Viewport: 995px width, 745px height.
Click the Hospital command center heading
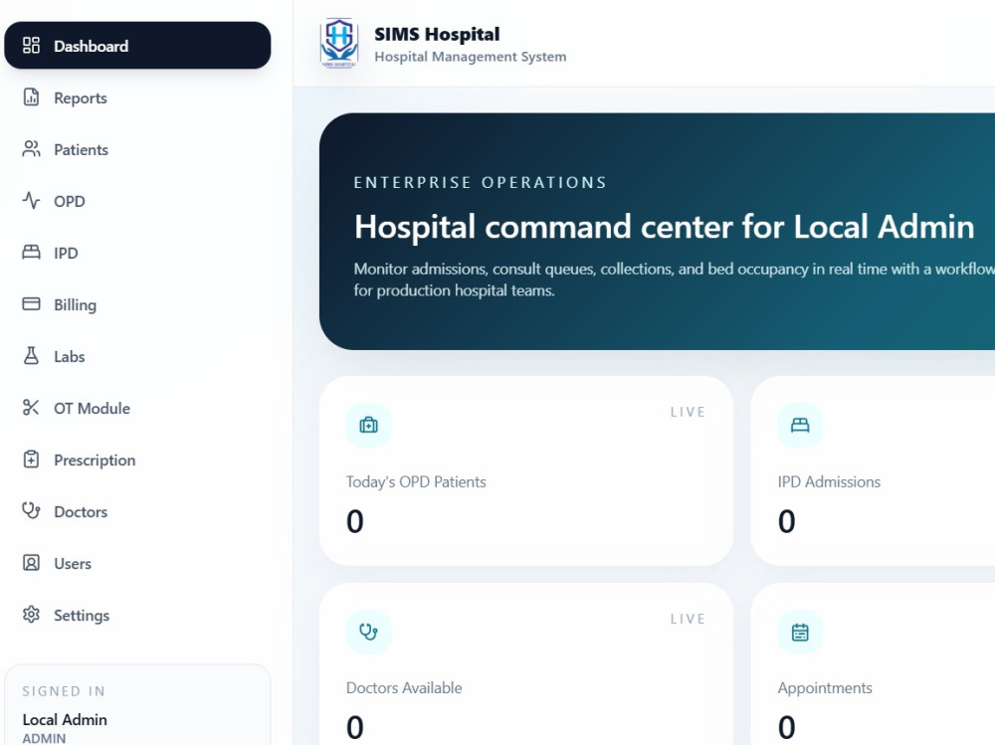[x=664, y=227]
